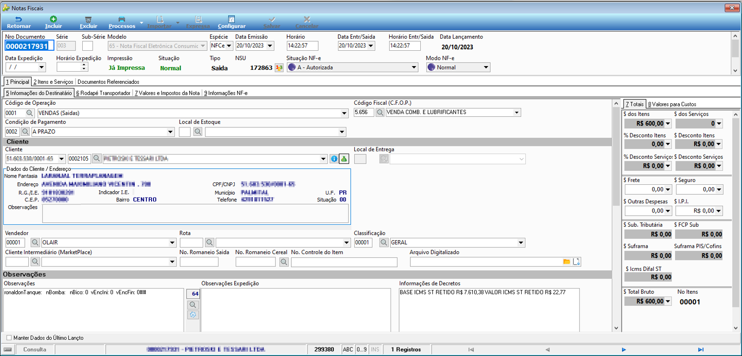The height and width of the screenshot is (356, 742).
Task: Toggle Manter Dados do Último Lançto checkbox
Action: pos(9,338)
